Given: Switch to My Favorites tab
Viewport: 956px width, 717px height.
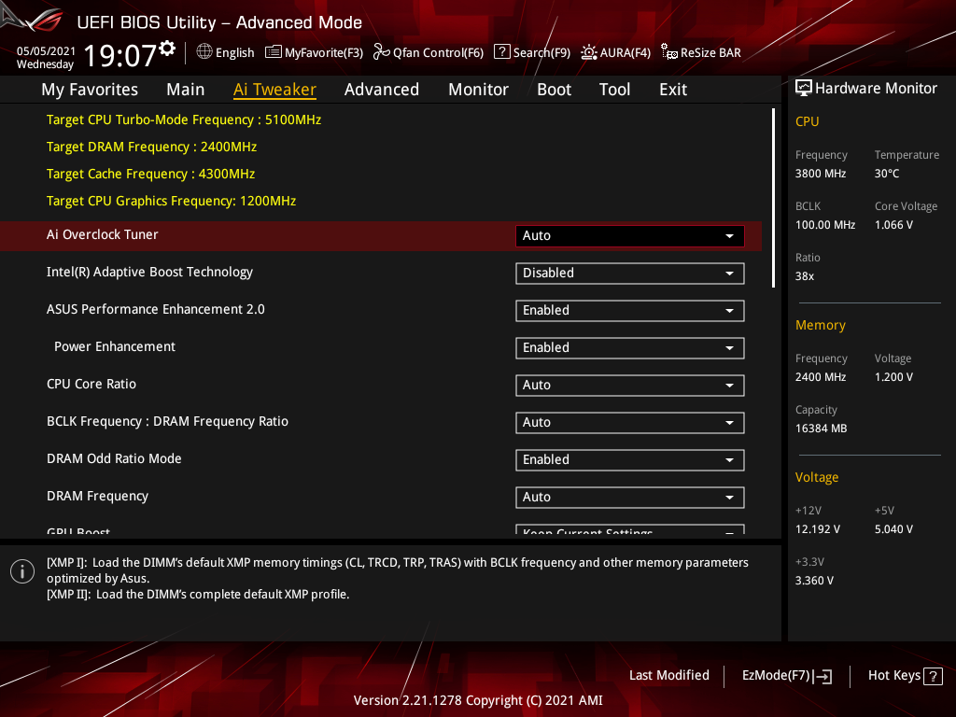Looking at the screenshot, I should point(90,90).
